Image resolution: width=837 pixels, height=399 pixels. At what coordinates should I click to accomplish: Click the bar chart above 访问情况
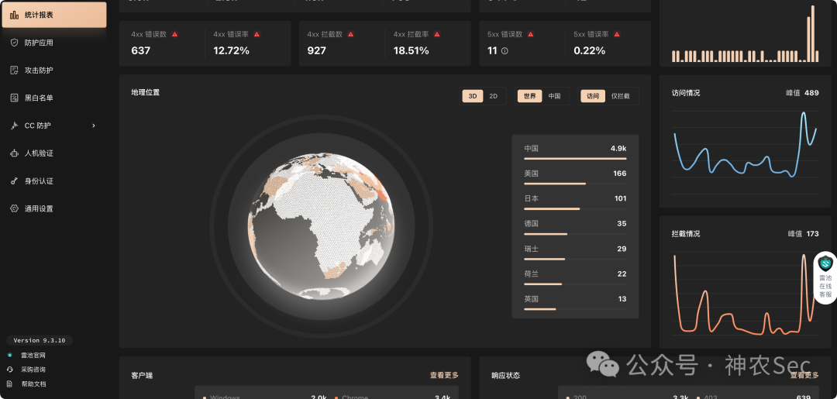(746, 33)
